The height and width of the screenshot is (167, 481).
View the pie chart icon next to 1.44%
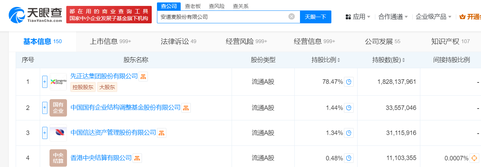[x=349, y=108]
